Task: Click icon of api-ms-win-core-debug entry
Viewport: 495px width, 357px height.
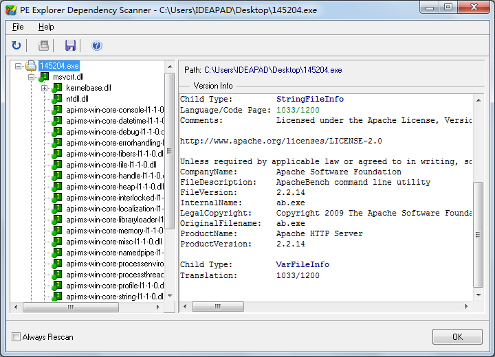Action: pyautogui.click(x=57, y=132)
